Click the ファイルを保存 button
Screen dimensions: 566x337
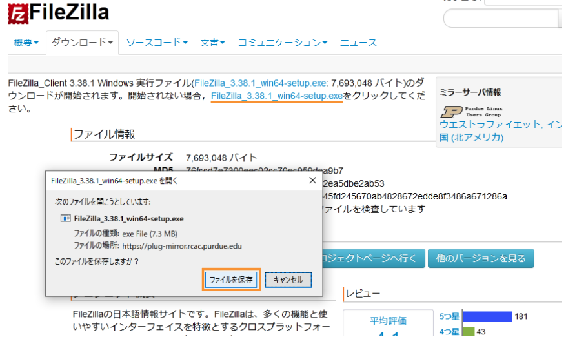[x=231, y=280]
